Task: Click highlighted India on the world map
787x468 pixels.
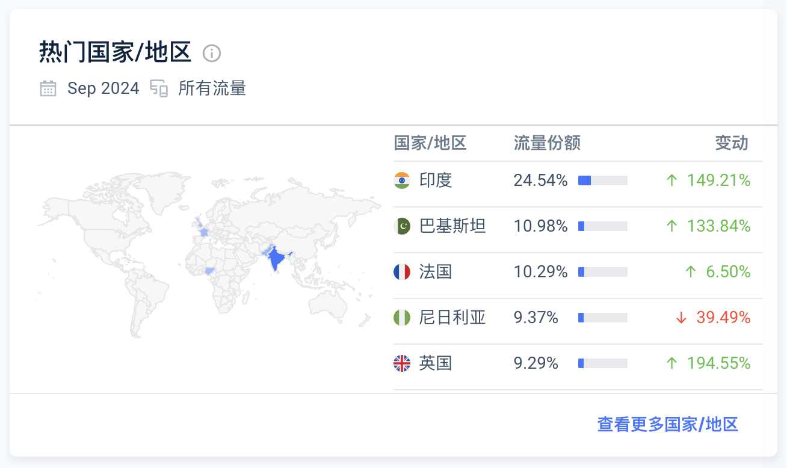Action: coord(276,259)
